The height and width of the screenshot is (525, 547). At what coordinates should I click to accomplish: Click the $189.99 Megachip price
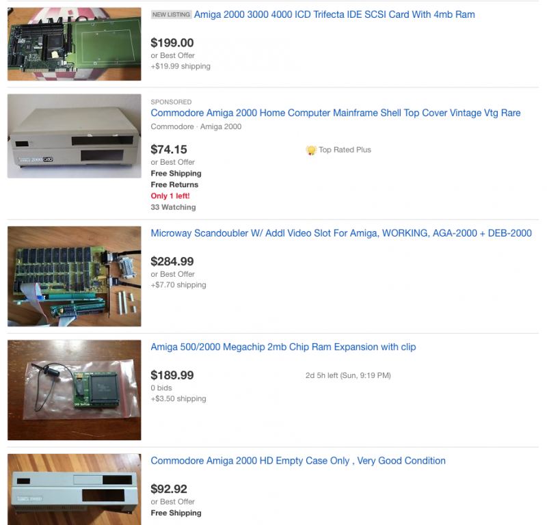pos(172,375)
